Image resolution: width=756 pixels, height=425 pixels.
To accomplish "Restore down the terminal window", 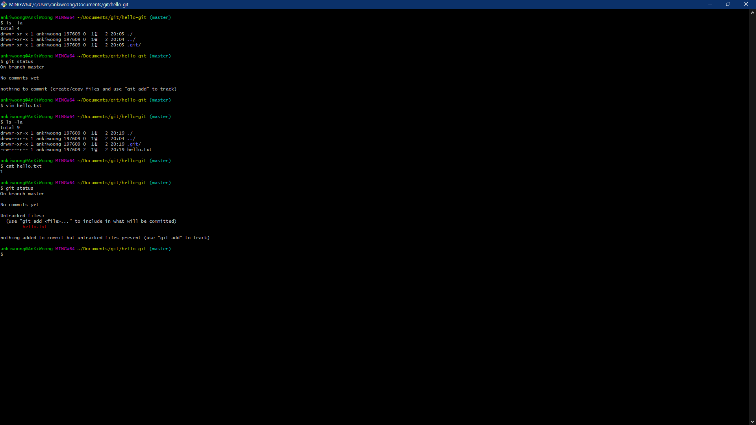I will [728, 4].
